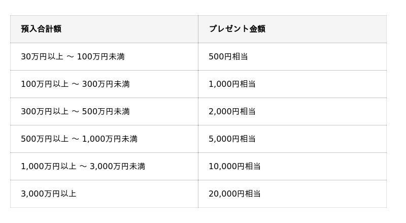
Task: Select the 2,000円相当 cell
Action: coord(232,112)
